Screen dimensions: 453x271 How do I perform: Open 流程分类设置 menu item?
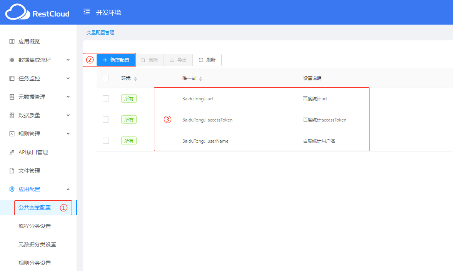click(35, 226)
